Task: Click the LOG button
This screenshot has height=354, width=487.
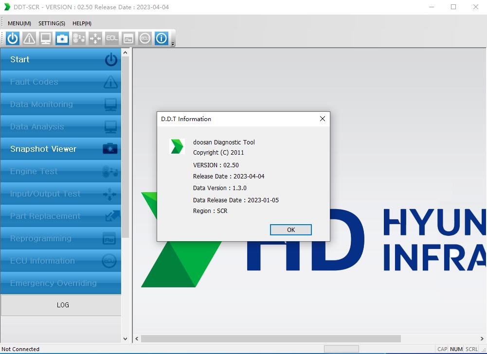Action: coord(61,305)
